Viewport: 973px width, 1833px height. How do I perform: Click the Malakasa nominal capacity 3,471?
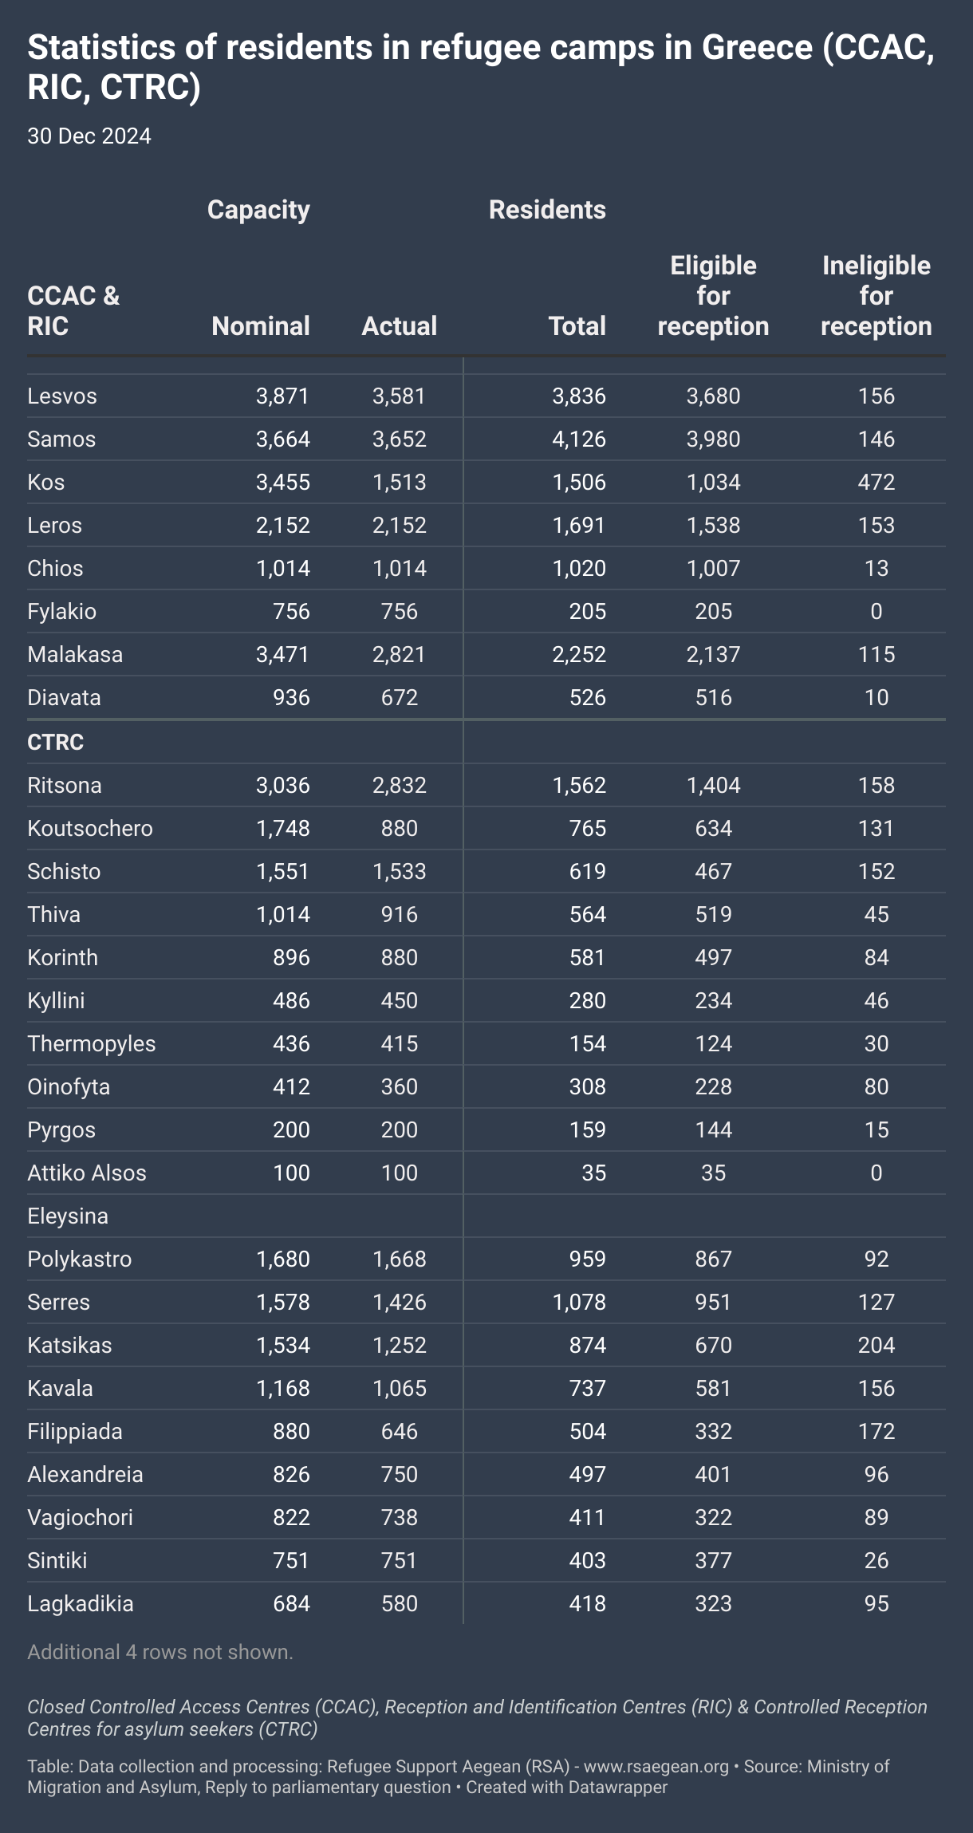click(x=282, y=654)
